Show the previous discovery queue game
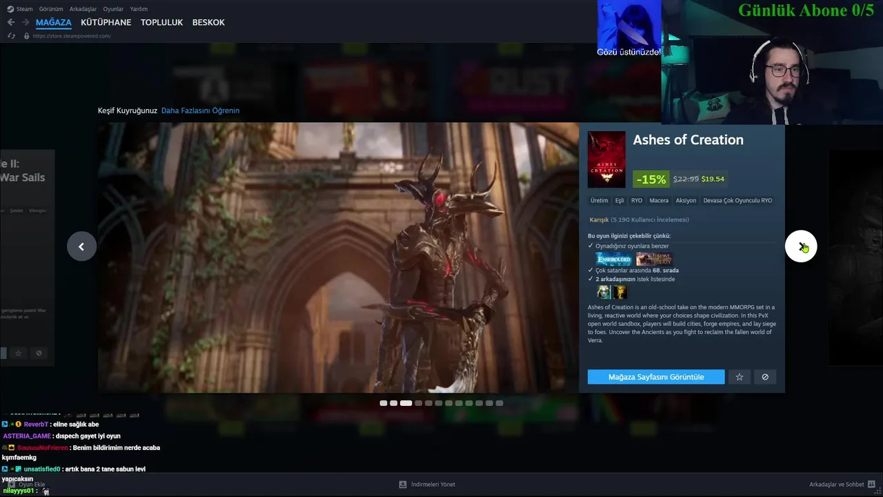The image size is (883, 497). click(81, 246)
